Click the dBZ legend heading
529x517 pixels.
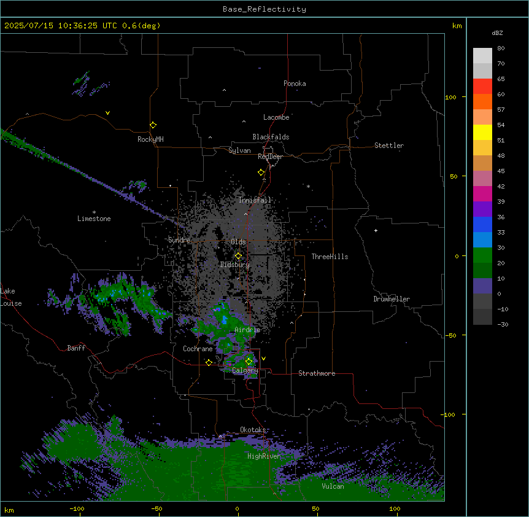(497, 33)
